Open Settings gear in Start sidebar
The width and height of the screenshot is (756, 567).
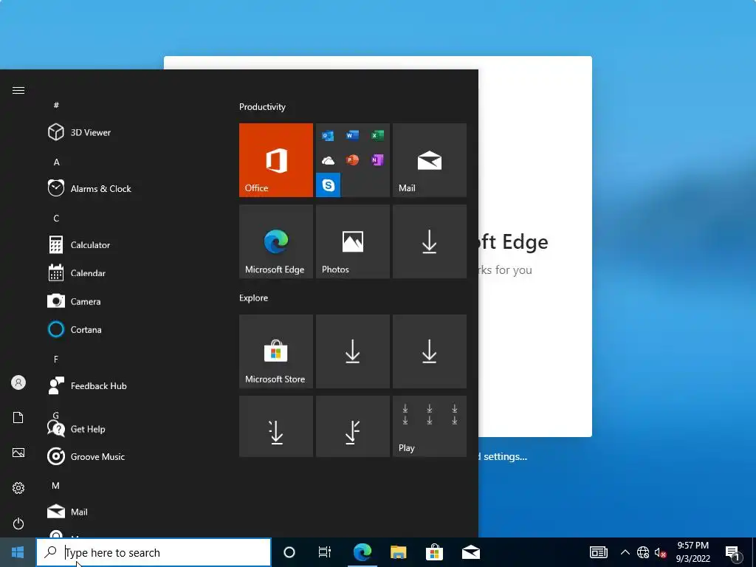(18, 488)
